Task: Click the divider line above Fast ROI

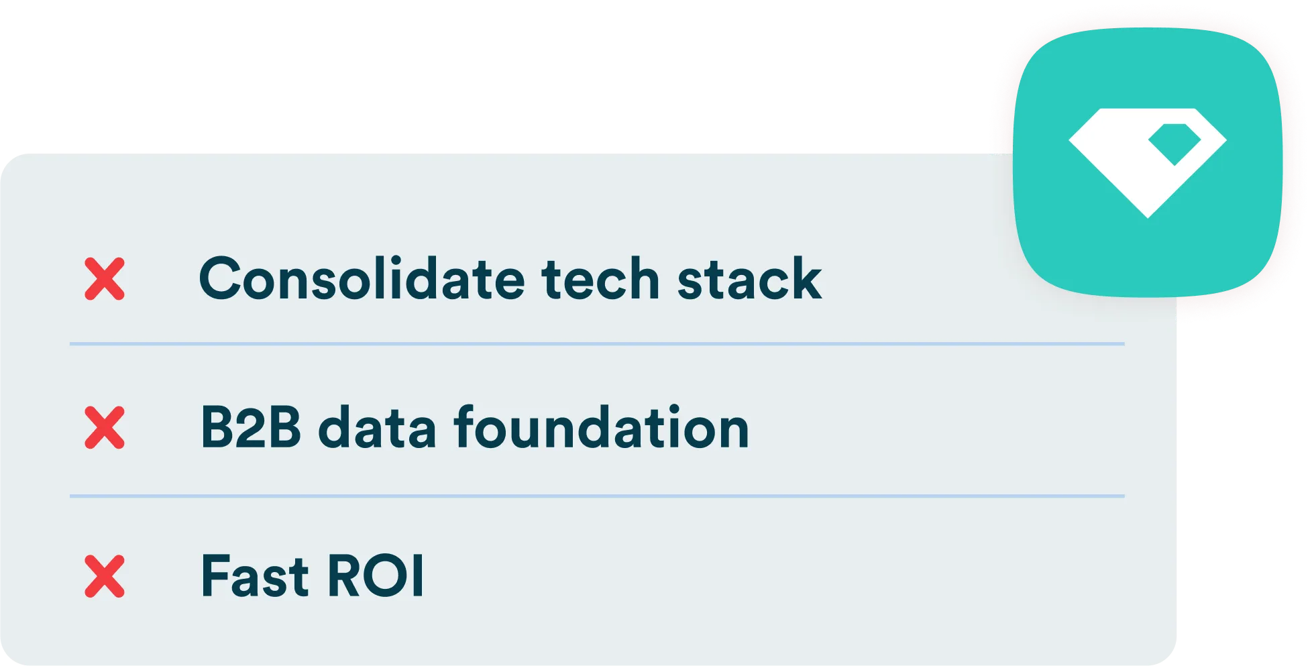Action: [x=597, y=496]
